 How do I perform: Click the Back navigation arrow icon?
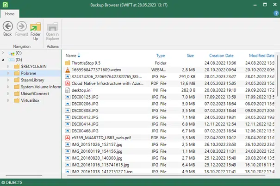[7, 27]
